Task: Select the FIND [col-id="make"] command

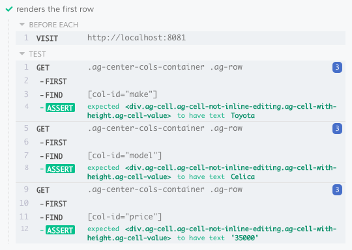Action: click(x=181, y=94)
